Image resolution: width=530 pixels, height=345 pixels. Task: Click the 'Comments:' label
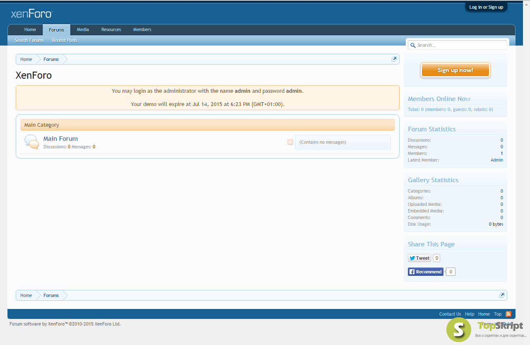coord(419,217)
